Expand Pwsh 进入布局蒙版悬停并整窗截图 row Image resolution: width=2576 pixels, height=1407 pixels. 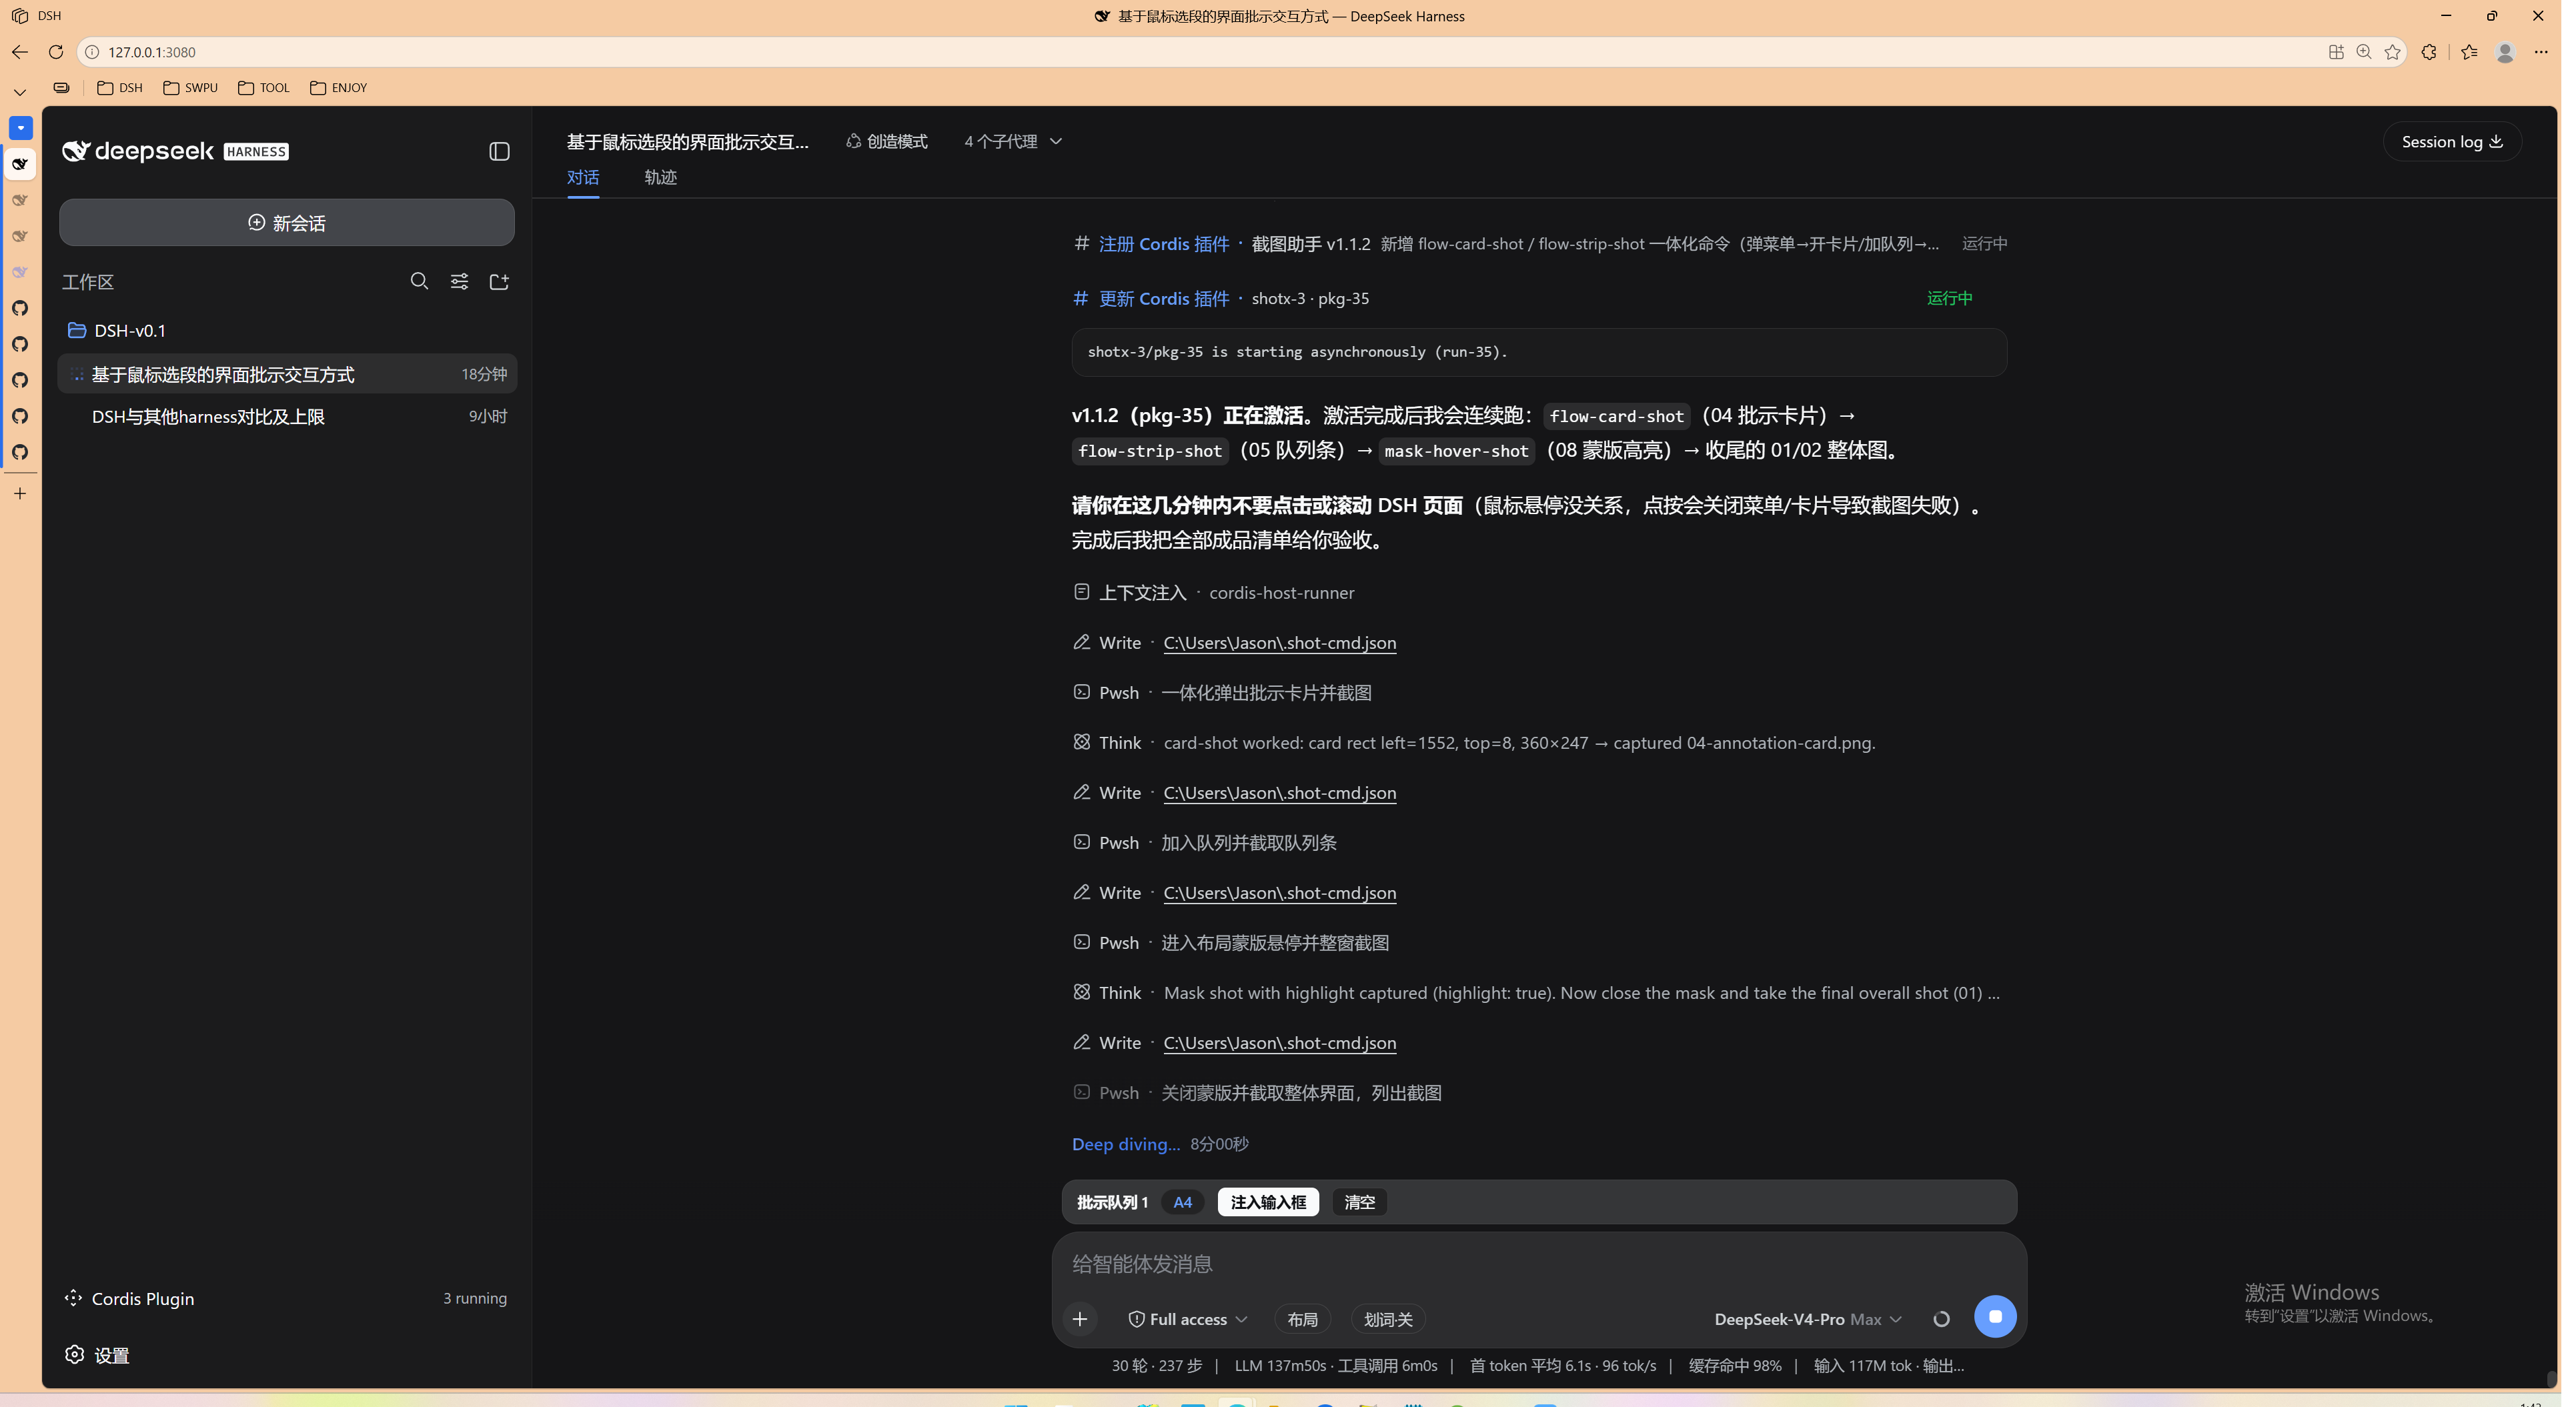[1231, 942]
